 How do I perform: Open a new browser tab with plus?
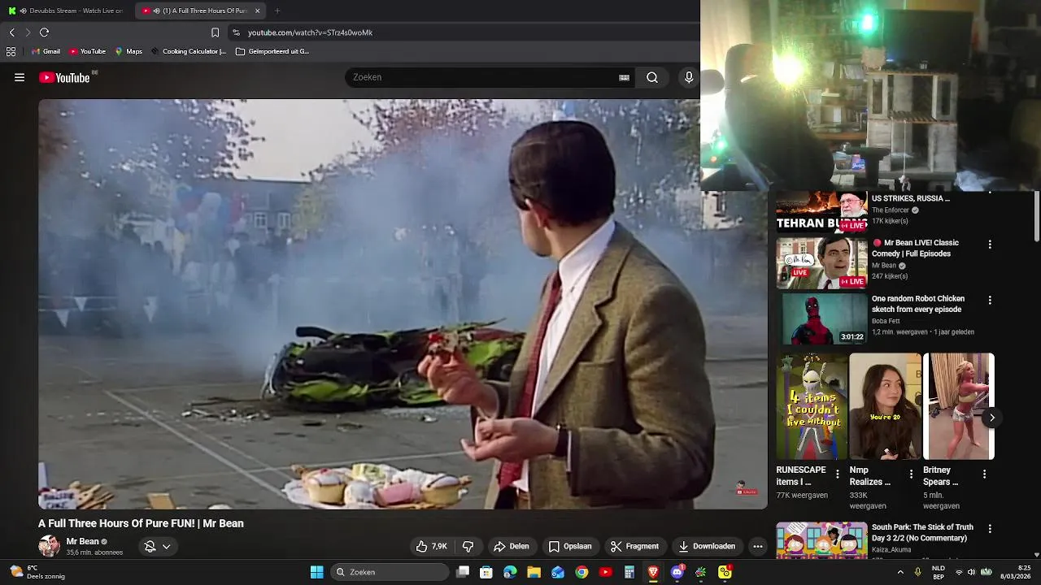click(277, 11)
